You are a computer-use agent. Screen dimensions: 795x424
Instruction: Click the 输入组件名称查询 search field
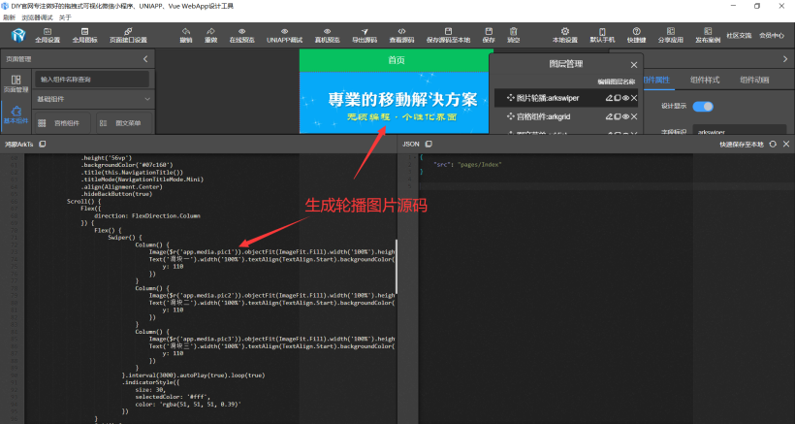[x=92, y=79]
